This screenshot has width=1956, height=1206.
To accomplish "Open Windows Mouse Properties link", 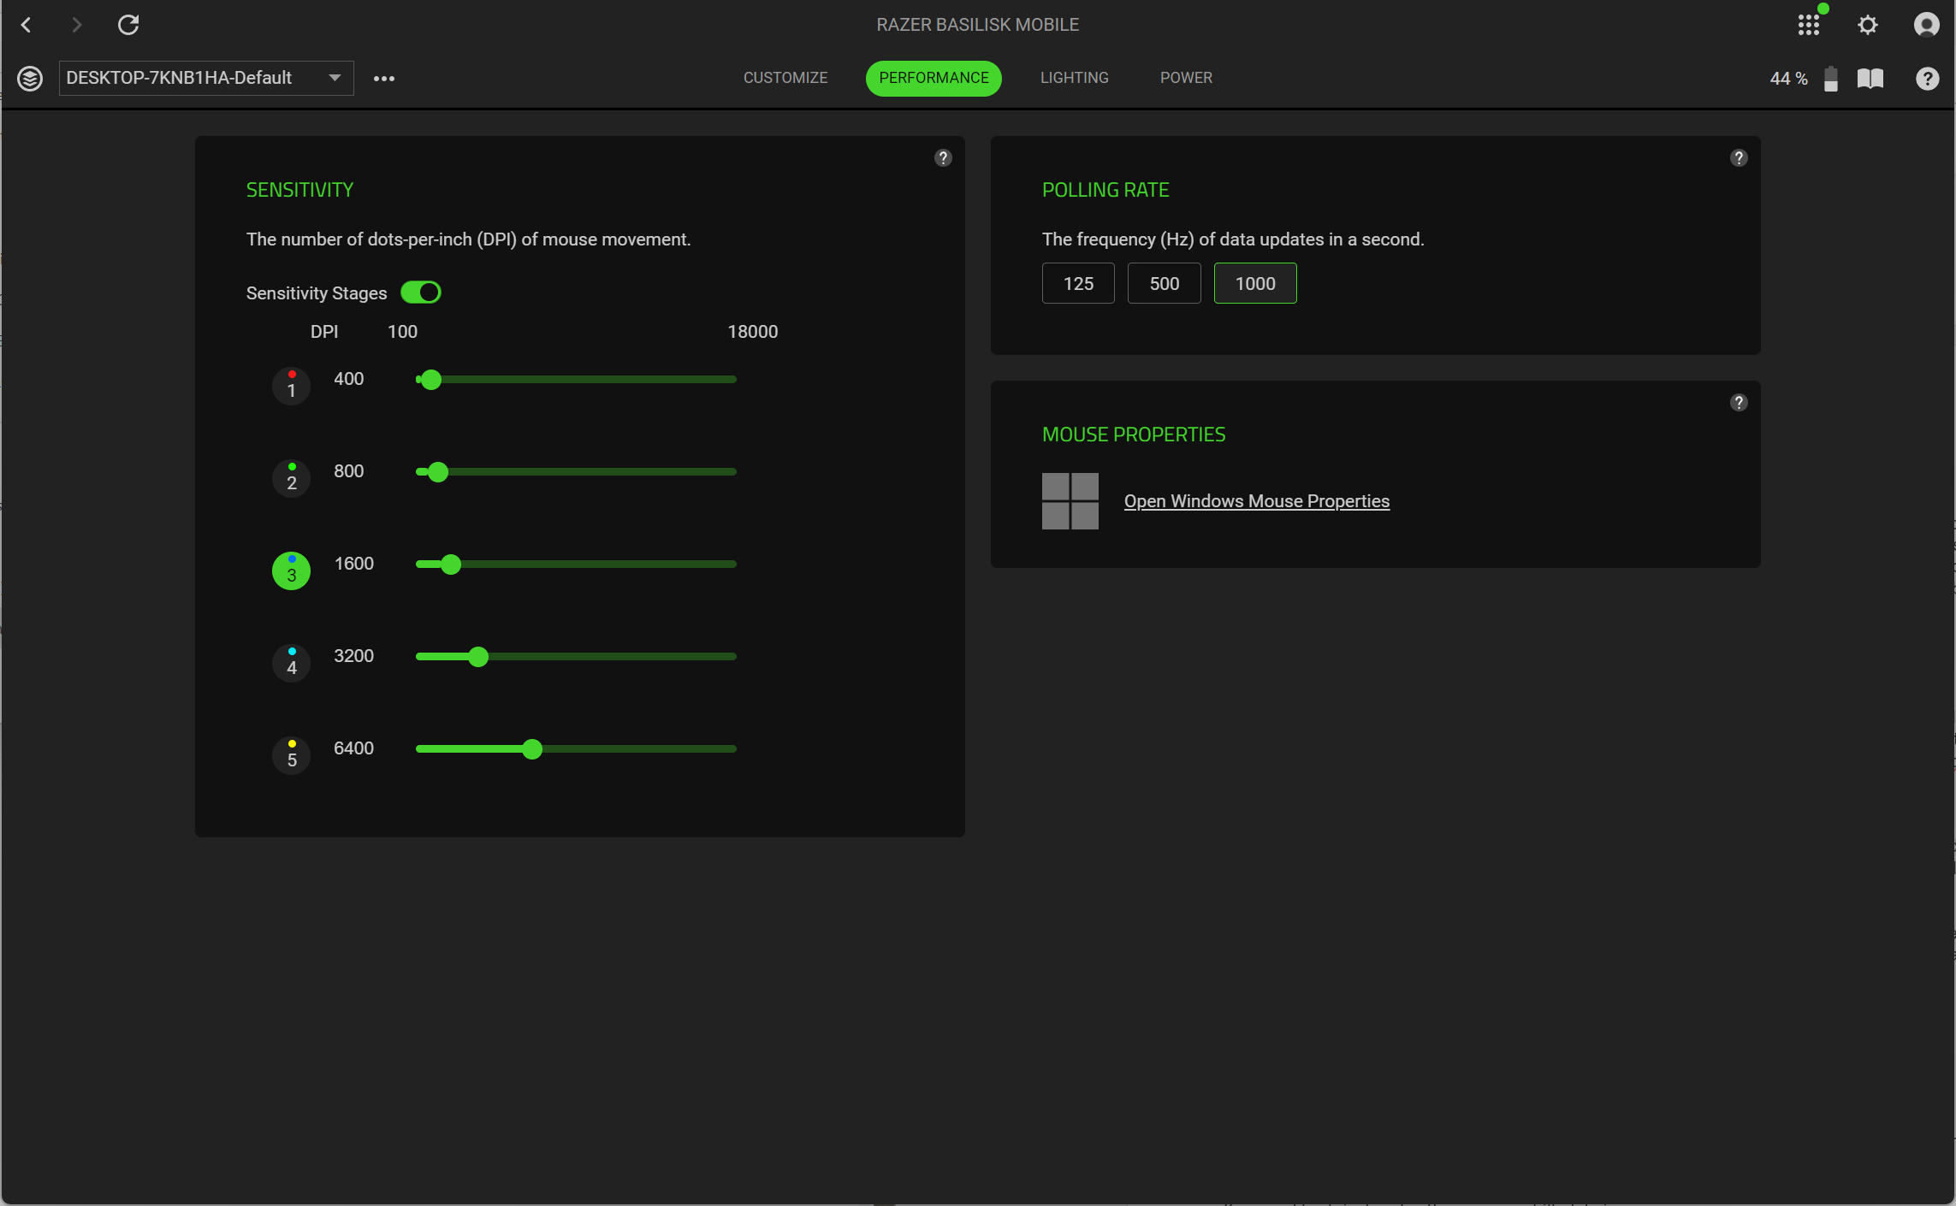I will pyautogui.click(x=1257, y=501).
